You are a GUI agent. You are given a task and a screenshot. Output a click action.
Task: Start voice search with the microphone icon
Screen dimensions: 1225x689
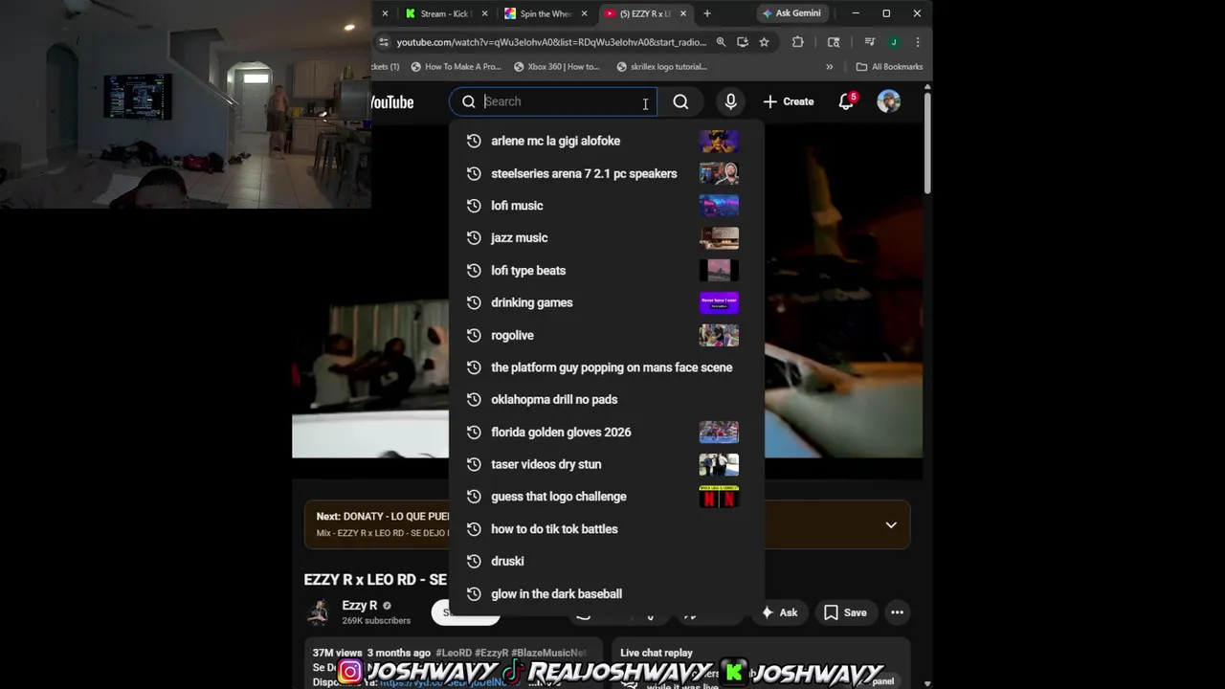pyautogui.click(x=730, y=101)
